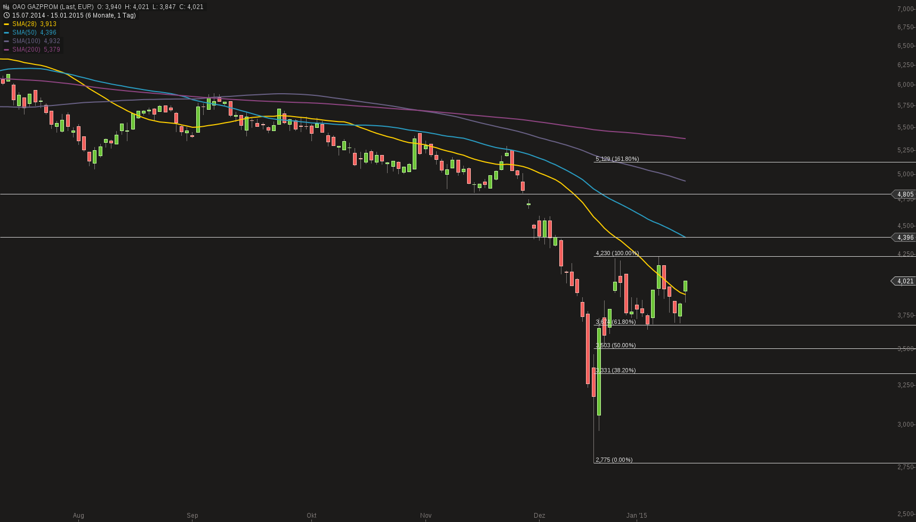Click the 4,250 price axis label
The height and width of the screenshot is (522, 916).
click(x=906, y=254)
